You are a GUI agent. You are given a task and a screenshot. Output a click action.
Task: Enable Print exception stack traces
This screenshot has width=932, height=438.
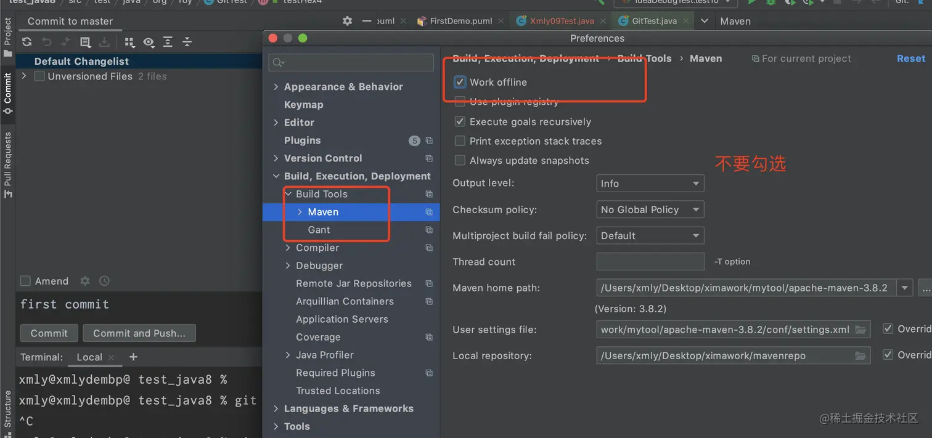(x=460, y=141)
